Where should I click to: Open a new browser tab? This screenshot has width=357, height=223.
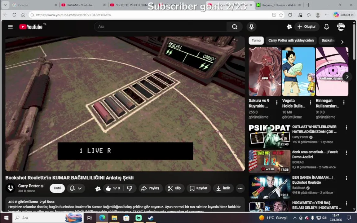tap(308, 5)
